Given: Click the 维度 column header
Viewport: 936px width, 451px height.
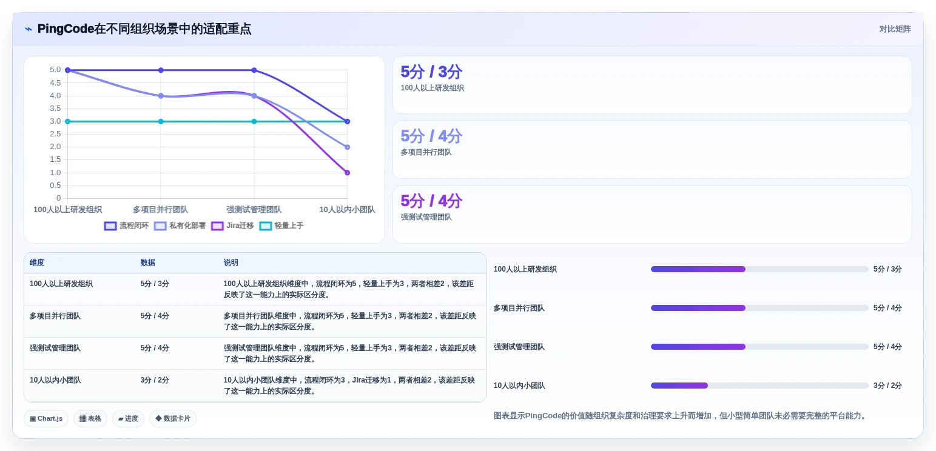Looking at the screenshot, I should click(x=37, y=263).
